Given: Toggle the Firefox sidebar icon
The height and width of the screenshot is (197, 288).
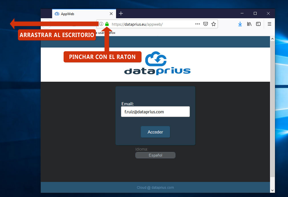Looking at the screenshot, I should [258, 24].
